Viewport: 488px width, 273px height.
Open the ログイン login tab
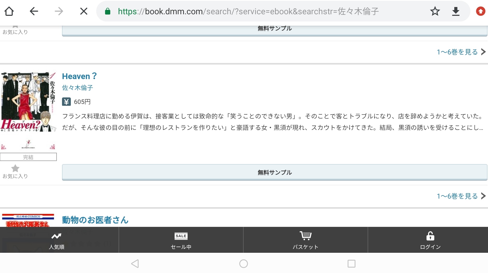click(x=430, y=240)
